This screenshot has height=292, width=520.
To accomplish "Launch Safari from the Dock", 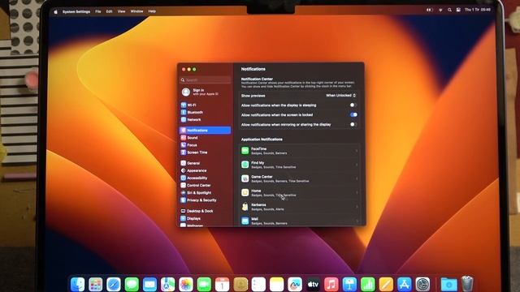I will coord(114,284).
